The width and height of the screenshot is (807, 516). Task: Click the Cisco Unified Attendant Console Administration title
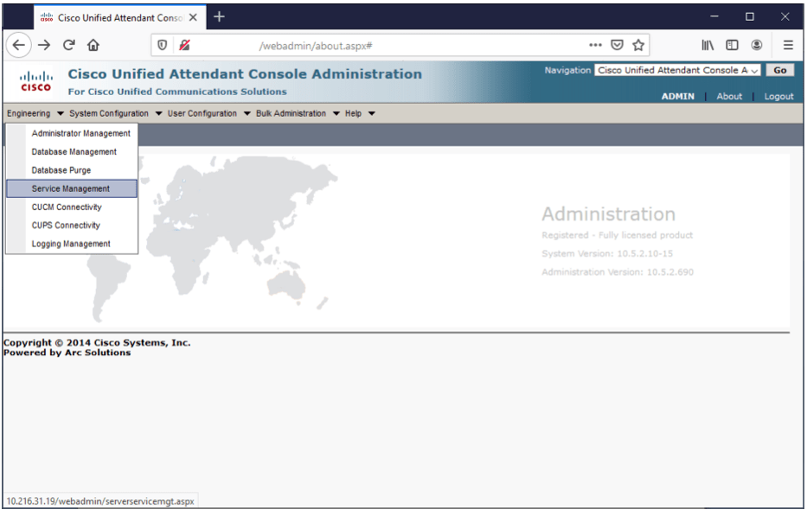click(245, 74)
